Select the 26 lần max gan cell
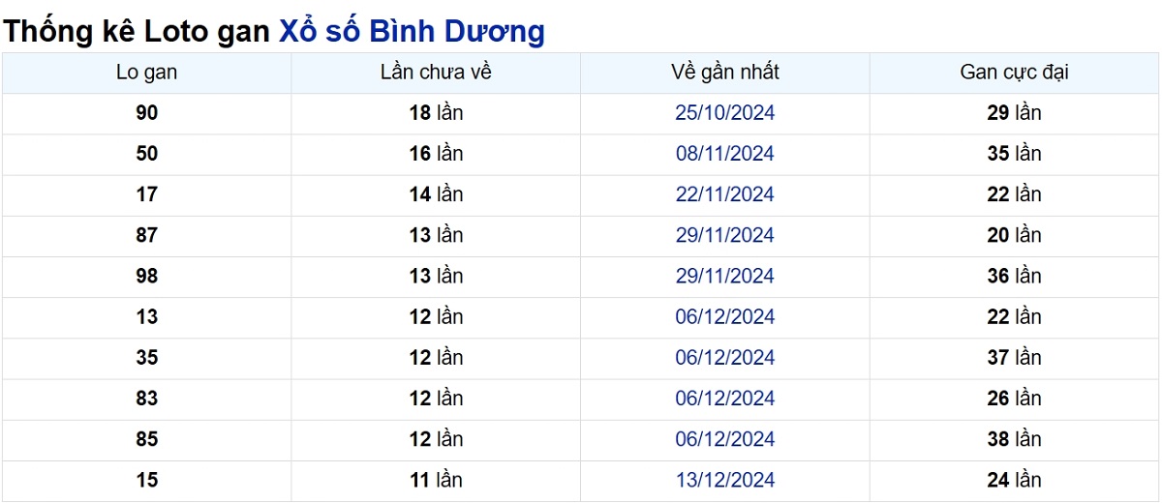Viewport: 1162px width, 503px height. (1014, 398)
